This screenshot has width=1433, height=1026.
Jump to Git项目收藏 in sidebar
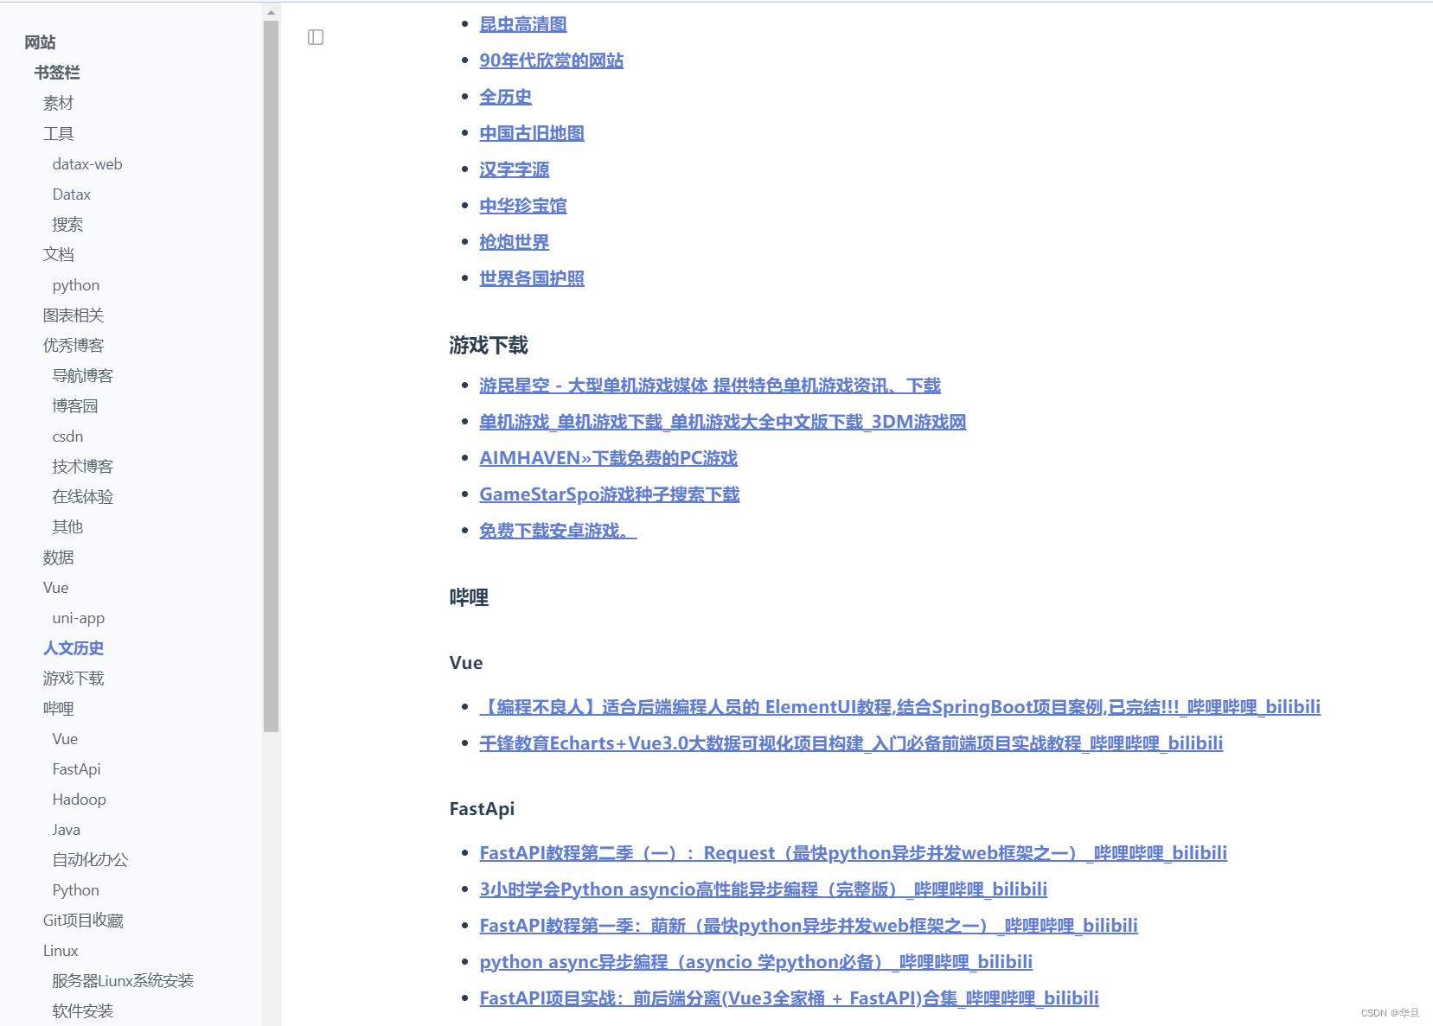(x=84, y=920)
